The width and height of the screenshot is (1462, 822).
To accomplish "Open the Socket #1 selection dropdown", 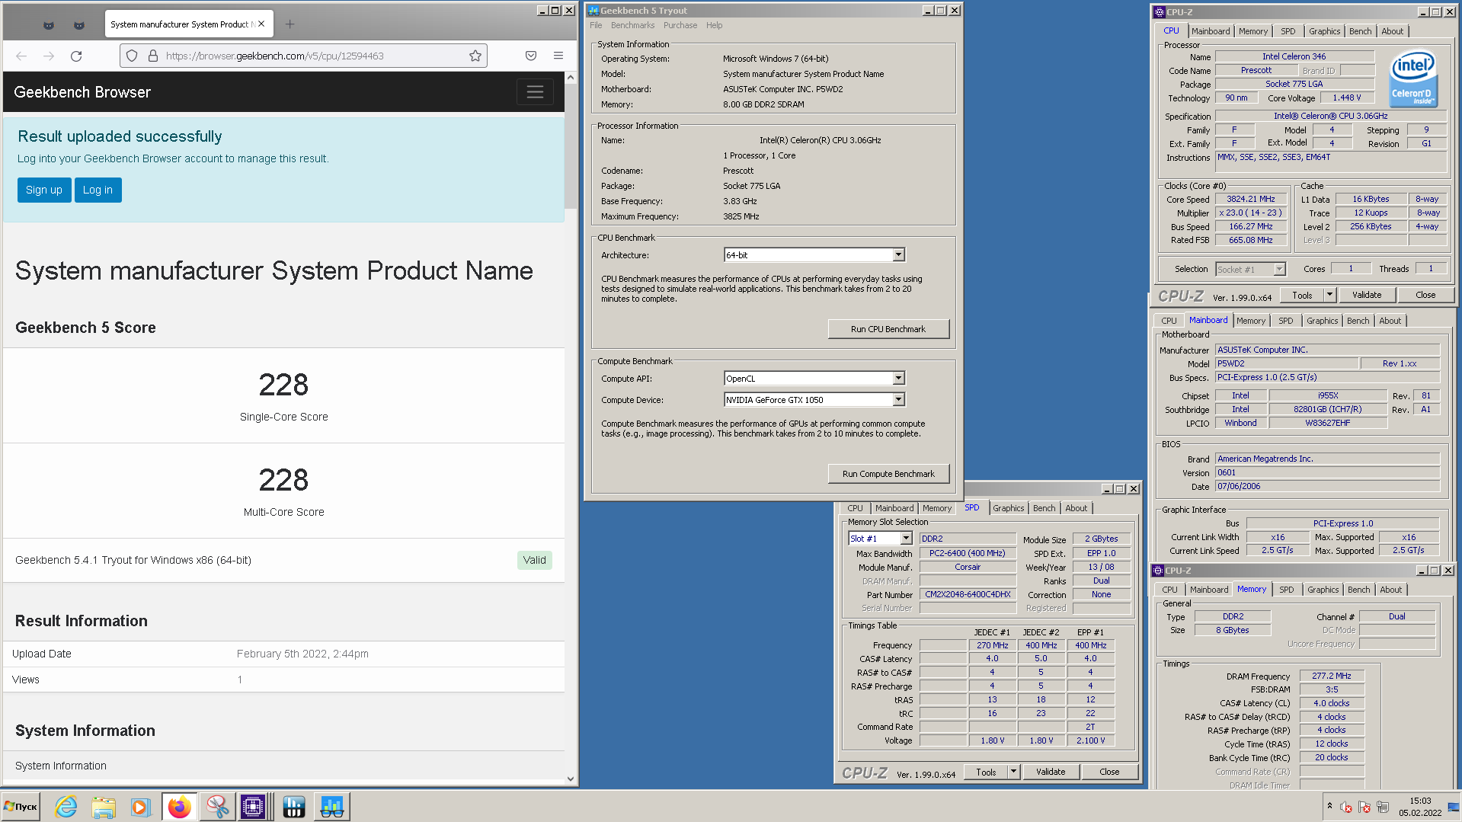I will tap(1250, 270).
